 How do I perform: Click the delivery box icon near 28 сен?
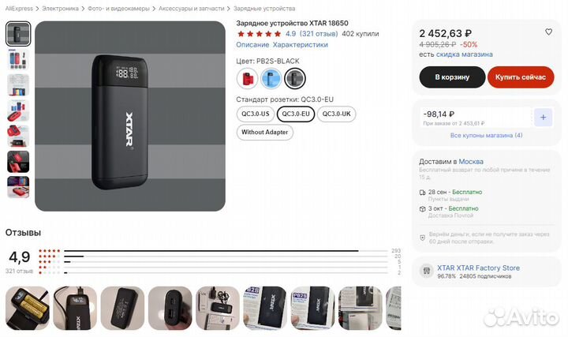pyautogui.click(x=424, y=193)
